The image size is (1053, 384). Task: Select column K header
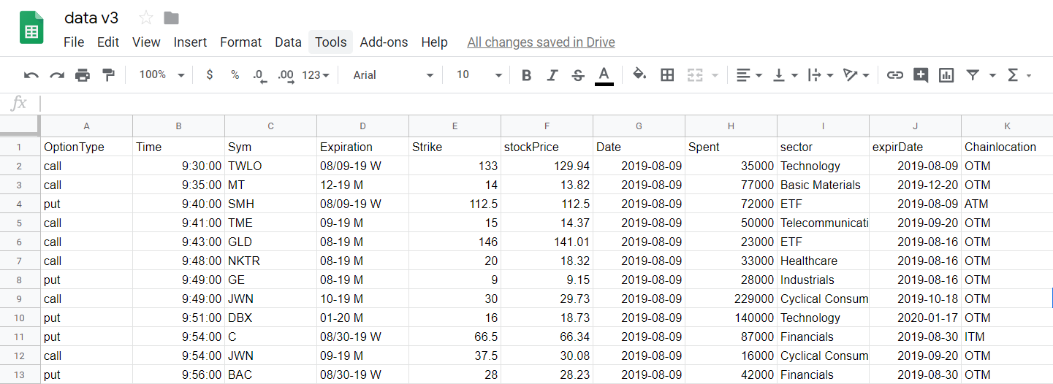[1007, 126]
